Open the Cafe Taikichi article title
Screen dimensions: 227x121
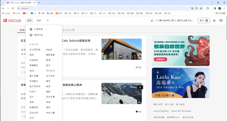click(x=76, y=41)
